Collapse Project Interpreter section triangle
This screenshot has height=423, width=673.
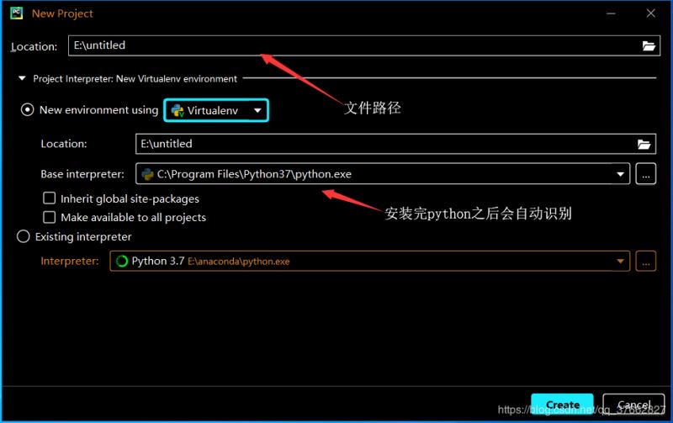pos(22,78)
